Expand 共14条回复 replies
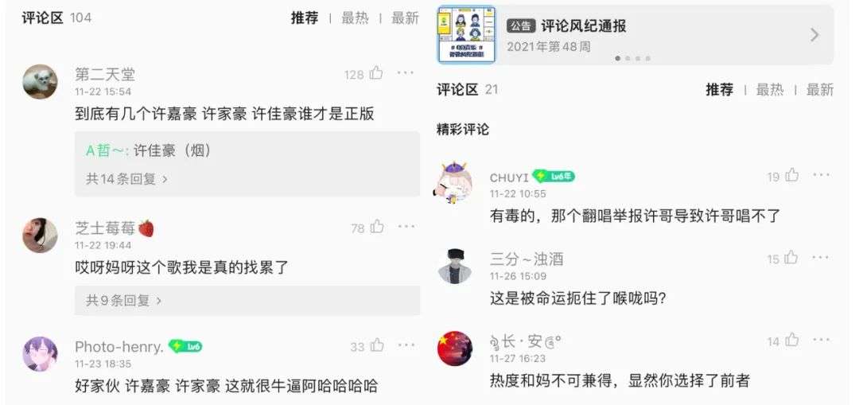The image size is (859, 405). [x=126, y=179]
